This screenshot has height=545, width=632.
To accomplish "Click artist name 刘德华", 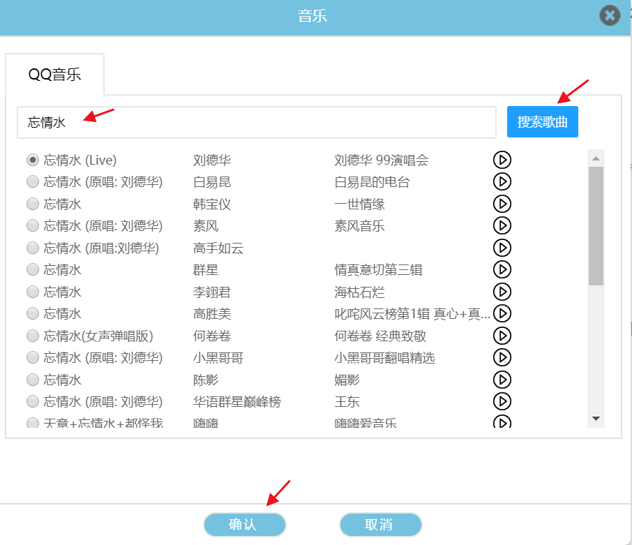I will [x=212, y=160].
